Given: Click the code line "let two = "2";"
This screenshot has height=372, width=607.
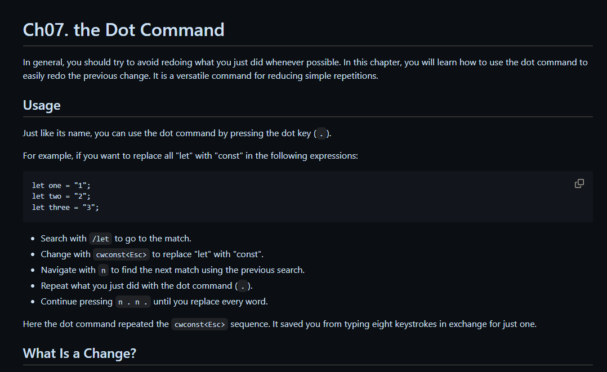Looking at the screenshot, I should [61, 196].
